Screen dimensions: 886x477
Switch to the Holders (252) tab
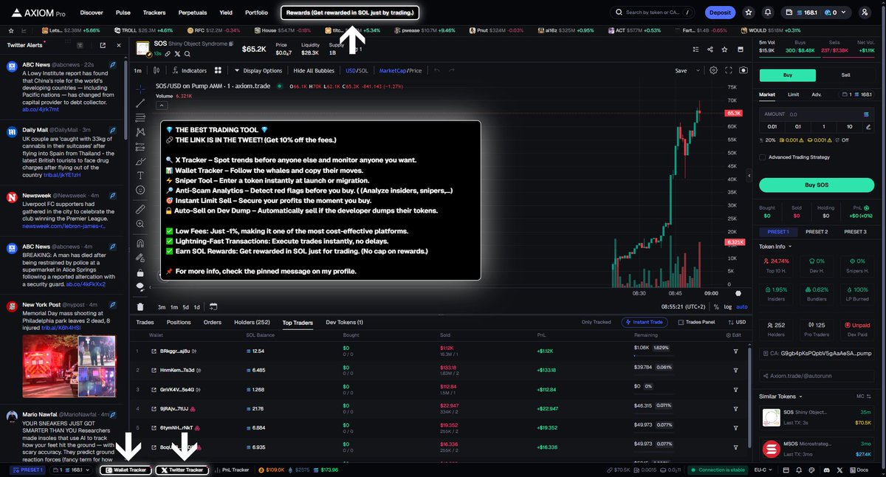(252, 322)
